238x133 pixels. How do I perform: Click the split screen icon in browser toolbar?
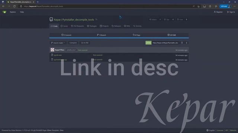205,6
